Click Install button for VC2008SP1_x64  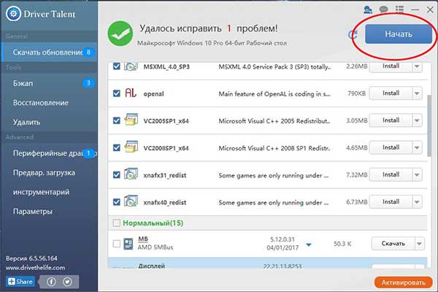(391, 147)
